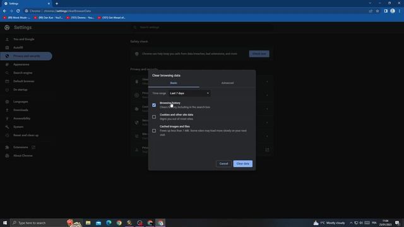404x227 pixels.
Task: Show hidden system tray icons
Action: [x=351, y=223]
